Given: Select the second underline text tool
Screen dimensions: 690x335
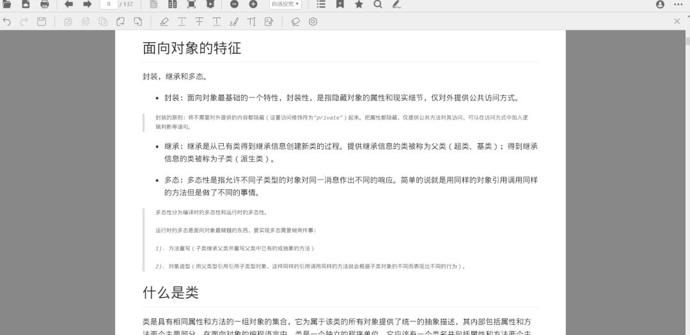Looking at the screenshot, I should (x=217, y=22).
